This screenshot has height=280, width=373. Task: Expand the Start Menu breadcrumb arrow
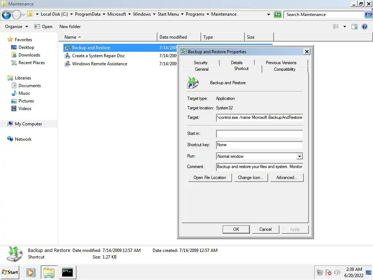click(x=182, y=14)
